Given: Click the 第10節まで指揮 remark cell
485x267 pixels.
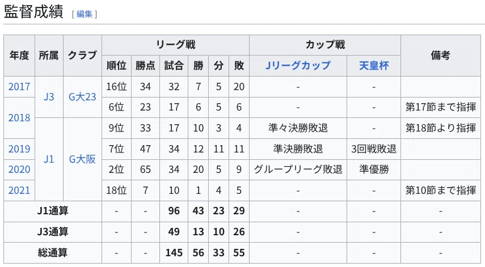Looking at the screenshot, I should (x=440, y=190).
